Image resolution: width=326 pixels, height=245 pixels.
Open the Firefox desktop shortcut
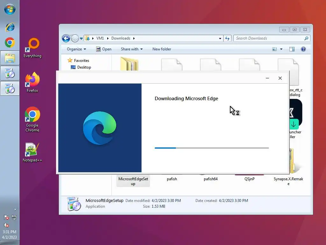pos(32,82)
